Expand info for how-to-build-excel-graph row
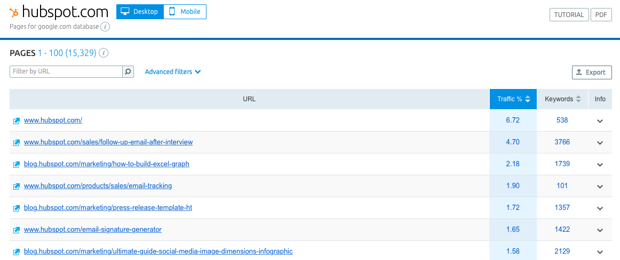The height and width of the screenshot is (260, 620). [600, 165]
